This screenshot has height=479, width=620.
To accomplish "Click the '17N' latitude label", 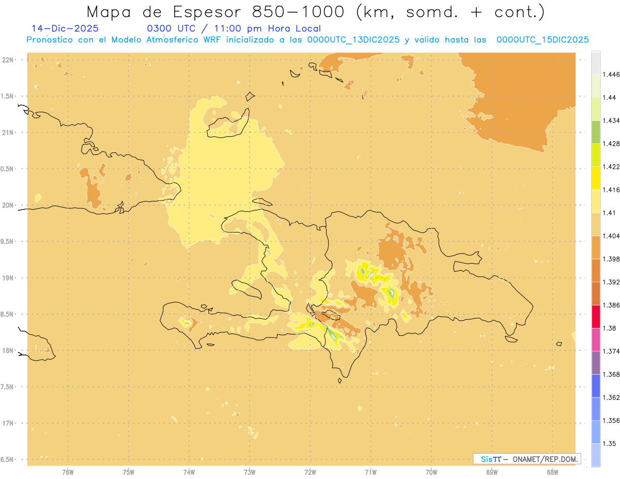I will click(8, 423).
